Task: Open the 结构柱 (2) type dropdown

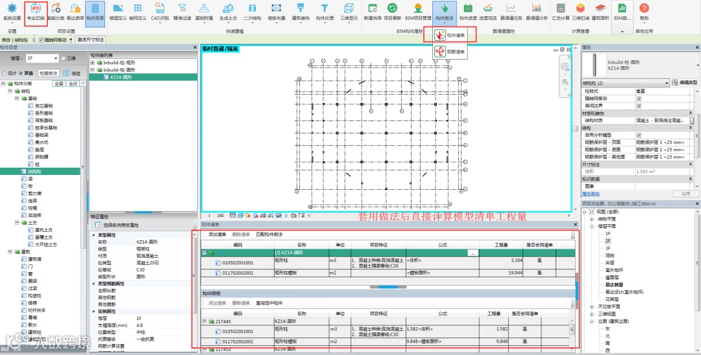Action: point(625,83)
